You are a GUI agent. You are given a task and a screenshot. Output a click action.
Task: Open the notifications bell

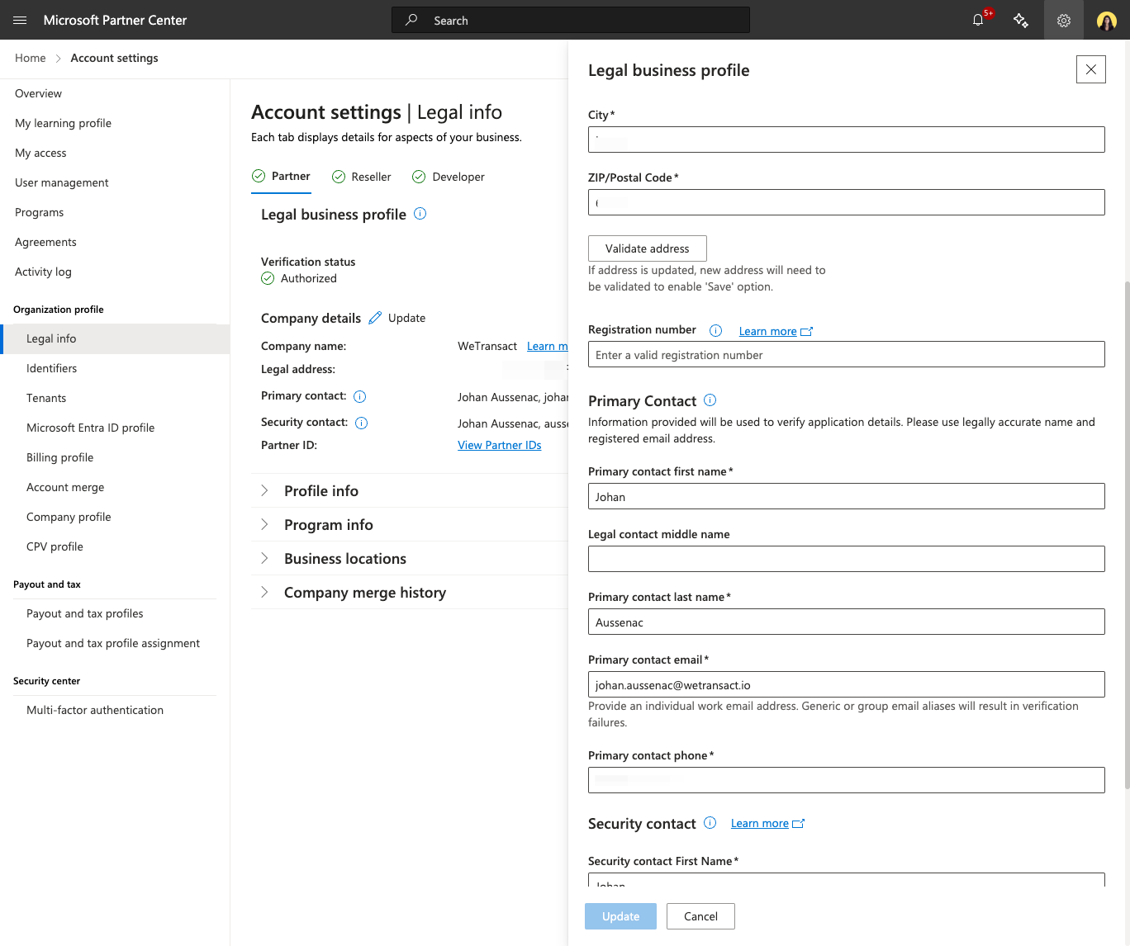(978, 20)
